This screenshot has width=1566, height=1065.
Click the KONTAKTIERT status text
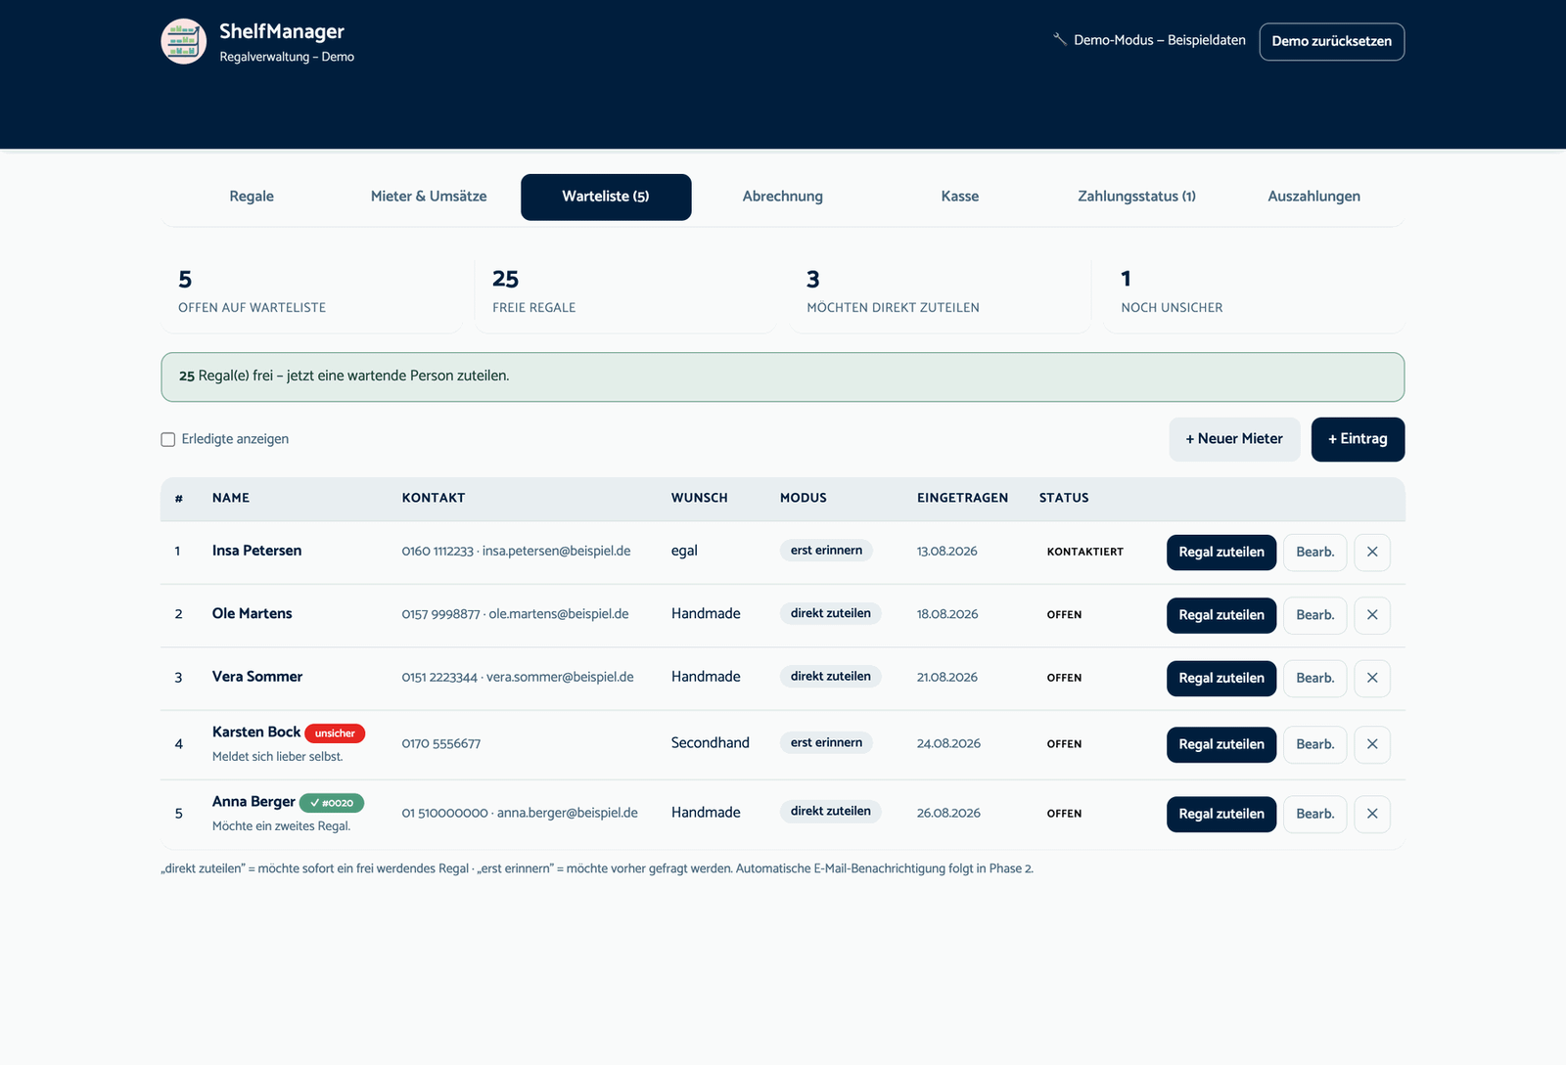[x=1085, y=553]
